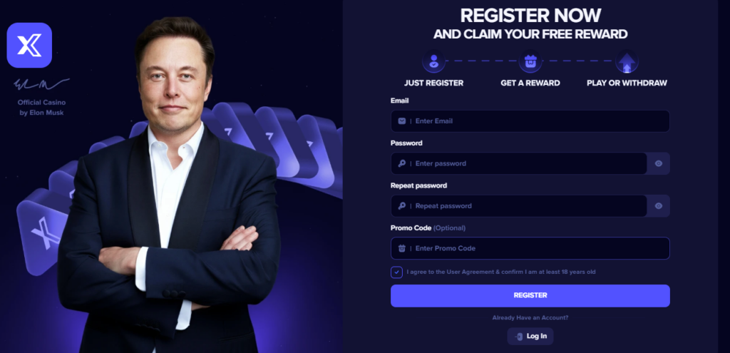Click the Play or Withdraw step icon
The height and width of the screenshot is (353, 730).
(x=627, y=62)
